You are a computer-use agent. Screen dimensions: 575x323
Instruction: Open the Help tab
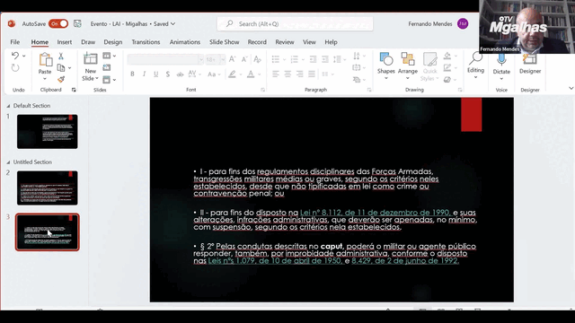pyautogui.click(x=331, y=42)
